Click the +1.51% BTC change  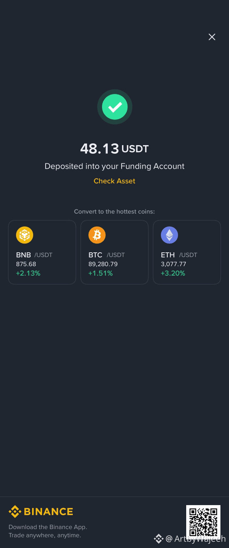101,273
